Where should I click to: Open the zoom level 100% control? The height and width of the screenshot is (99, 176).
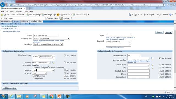coord(169,92)
